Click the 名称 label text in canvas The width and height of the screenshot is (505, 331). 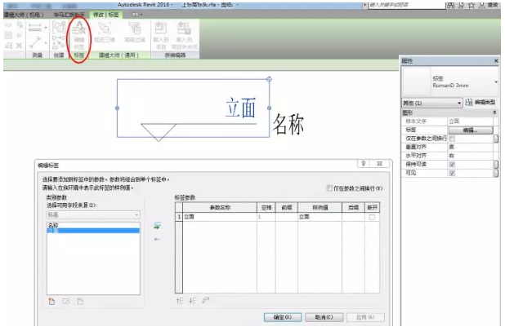(288, 125)
